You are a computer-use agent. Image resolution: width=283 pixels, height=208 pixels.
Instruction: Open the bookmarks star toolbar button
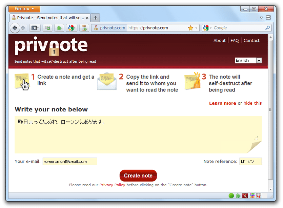click(x=35, y=28)
